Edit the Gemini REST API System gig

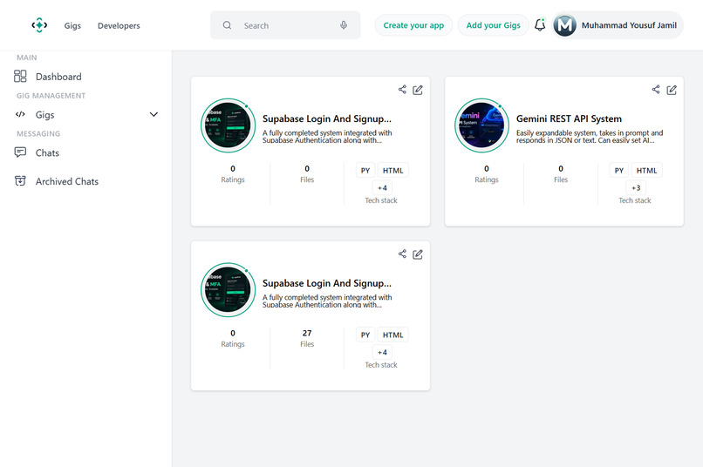pyautogui.click(x=672, y=90)
